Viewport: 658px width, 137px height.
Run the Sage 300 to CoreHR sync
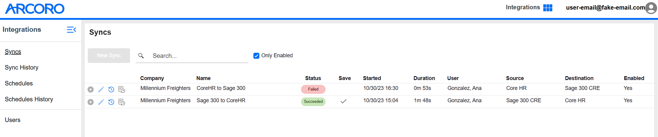coord(90,102)
